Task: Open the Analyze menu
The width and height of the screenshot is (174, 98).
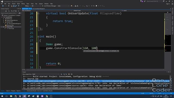Action: [41, 4]
